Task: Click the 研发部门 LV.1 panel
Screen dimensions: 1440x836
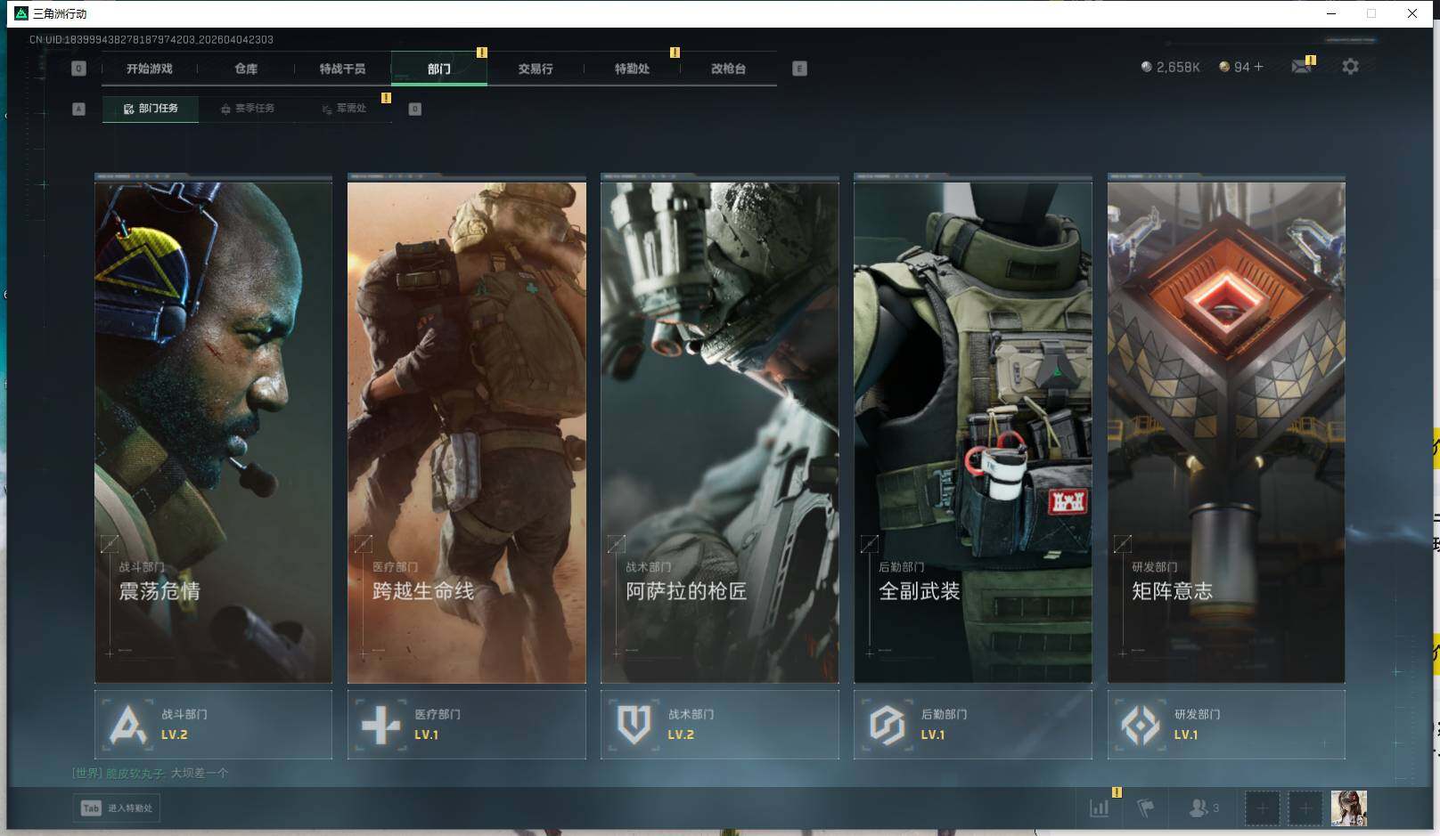Action: pos(1226,725)
